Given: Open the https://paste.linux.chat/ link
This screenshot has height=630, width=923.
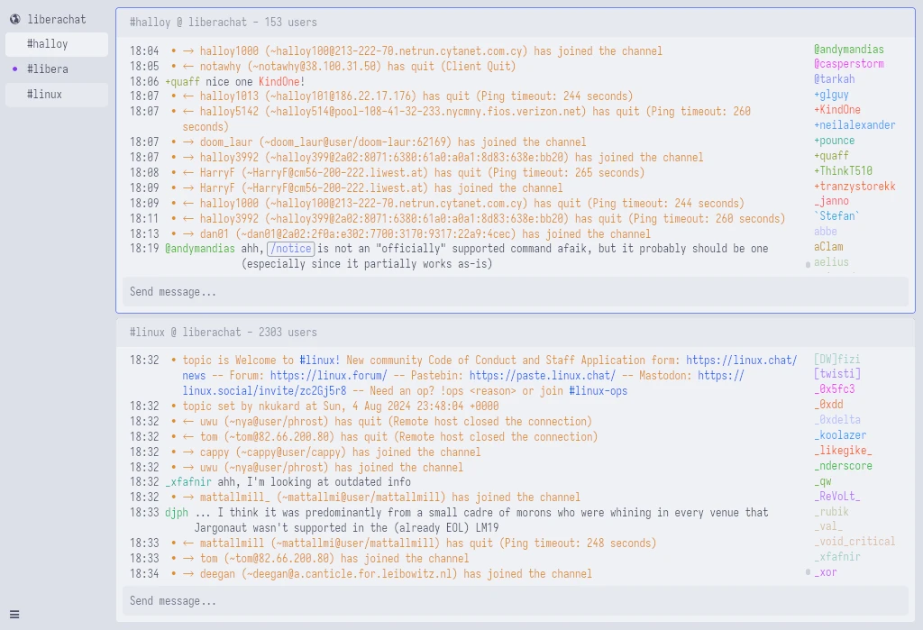Looking at the screenshot, I should click(542, 376).
